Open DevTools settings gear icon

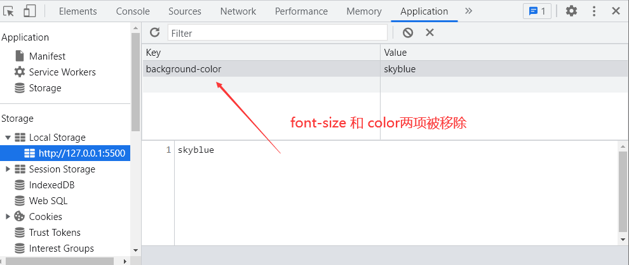(x=571, y=11)
